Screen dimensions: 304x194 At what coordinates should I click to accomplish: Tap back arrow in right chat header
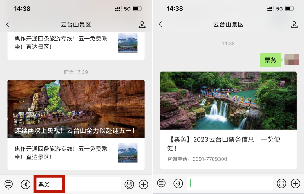pyautogui.click(x=160, y=25)
